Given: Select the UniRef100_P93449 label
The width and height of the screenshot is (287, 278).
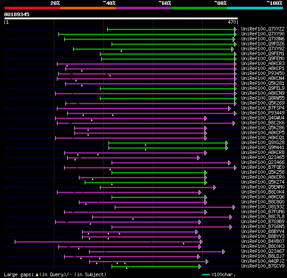Looking at the screenshot, I should coord(263,113).
